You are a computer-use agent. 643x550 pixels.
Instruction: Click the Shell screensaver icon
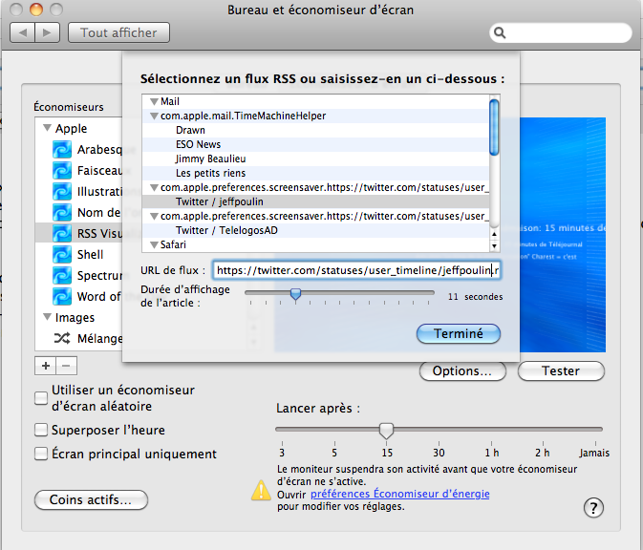point(62,255)
